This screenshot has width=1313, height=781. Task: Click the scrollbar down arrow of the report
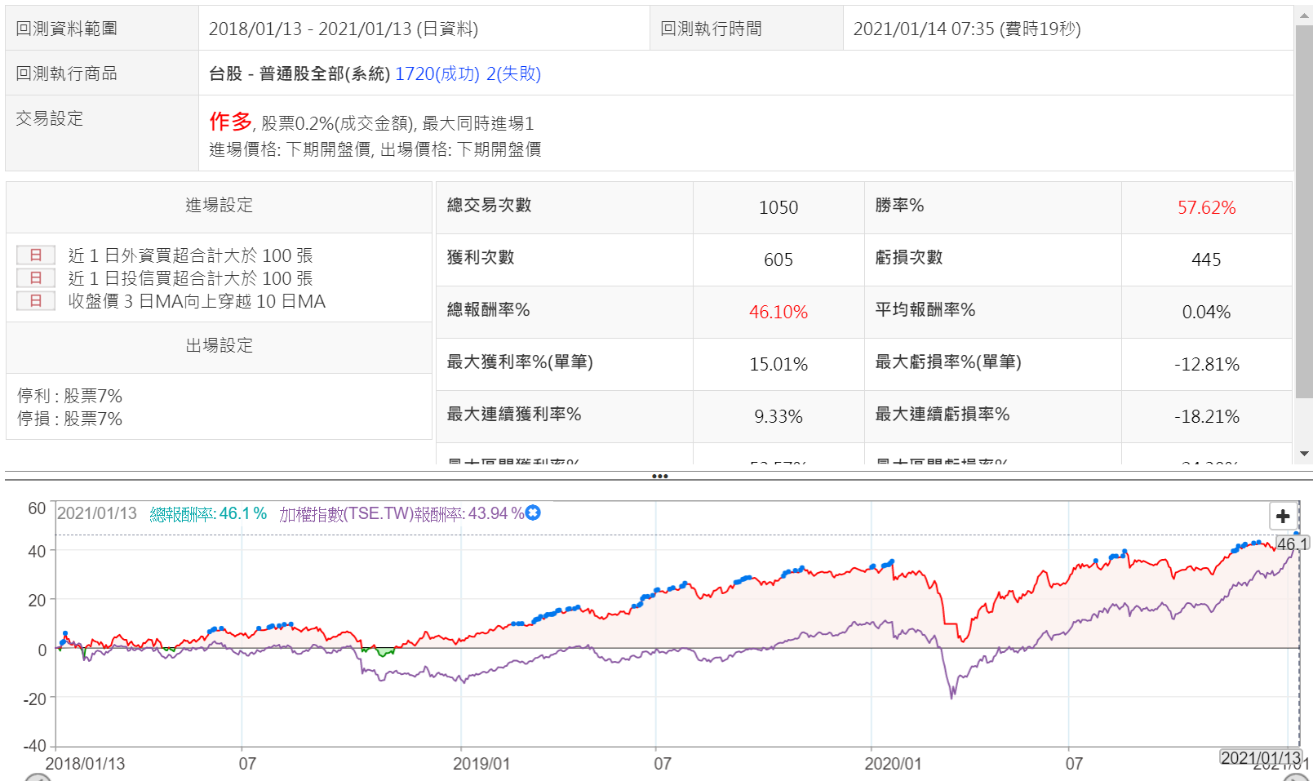point(1304,454)
